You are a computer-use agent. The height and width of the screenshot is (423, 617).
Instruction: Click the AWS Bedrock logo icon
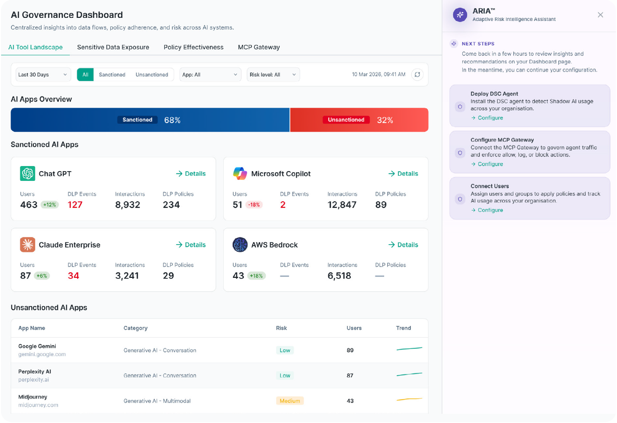point(240,245)
